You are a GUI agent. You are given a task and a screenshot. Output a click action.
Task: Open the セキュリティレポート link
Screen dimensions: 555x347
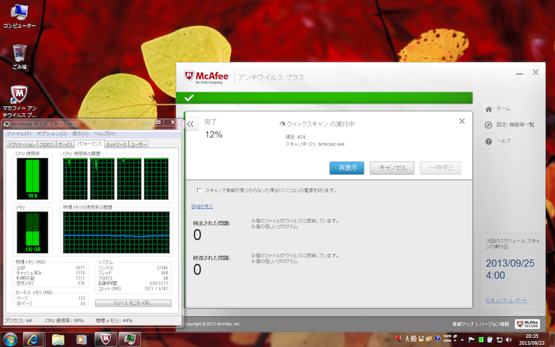pos(506,301)
